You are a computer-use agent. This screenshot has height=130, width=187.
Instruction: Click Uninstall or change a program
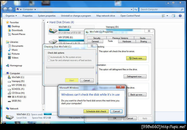click(76, 16)
